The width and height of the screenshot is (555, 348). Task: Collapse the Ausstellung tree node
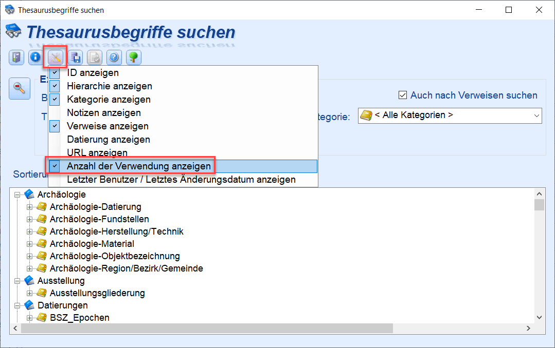pos(17,281)
